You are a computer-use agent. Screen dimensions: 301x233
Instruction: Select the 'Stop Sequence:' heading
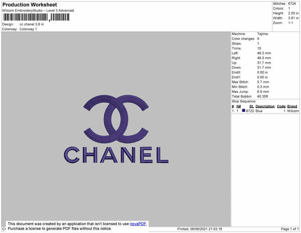coord(244,101)
